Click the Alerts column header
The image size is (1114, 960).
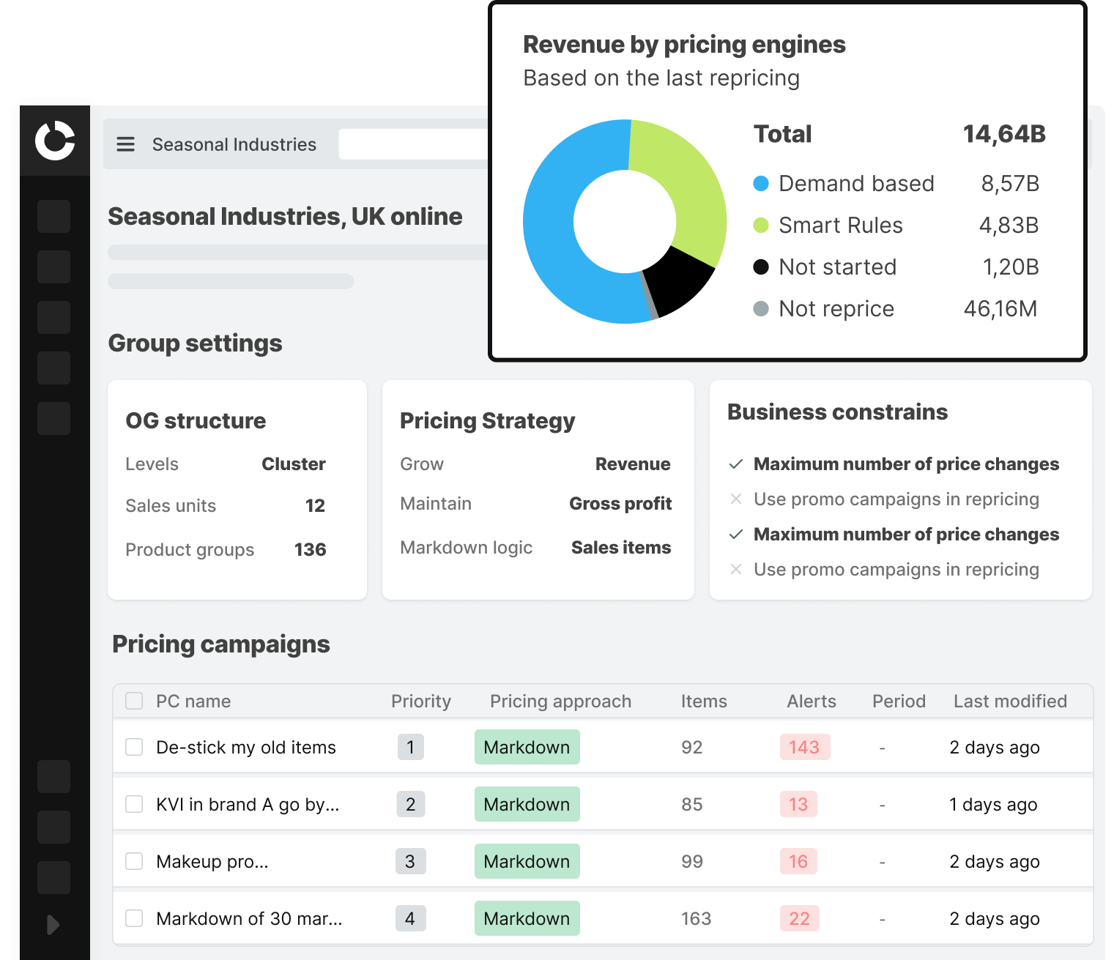[811, 702]
